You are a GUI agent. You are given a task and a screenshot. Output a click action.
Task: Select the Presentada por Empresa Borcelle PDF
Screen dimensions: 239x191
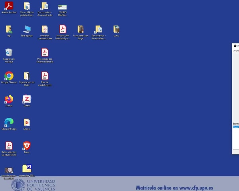[45, 53]
